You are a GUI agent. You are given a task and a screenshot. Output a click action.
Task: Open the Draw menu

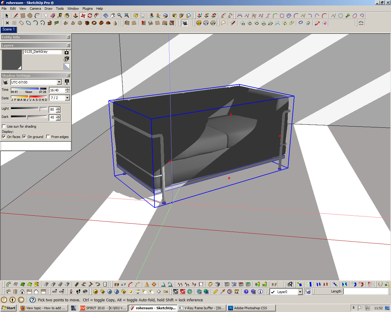coord(48,9)
